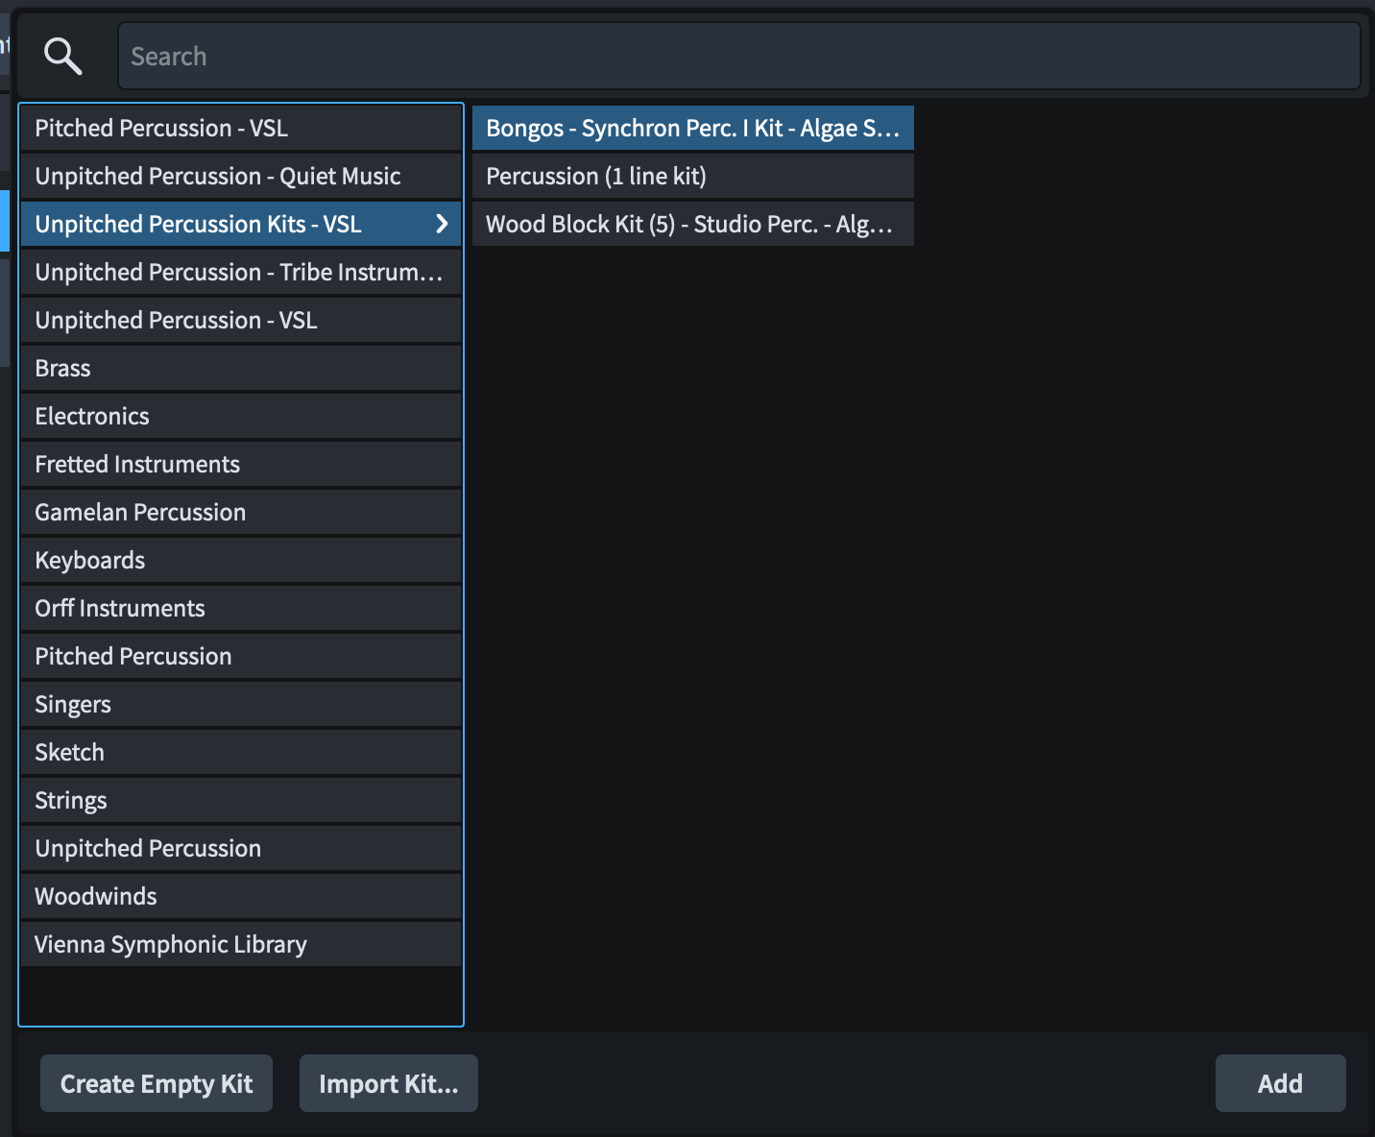Open the Brass instrument family
1375x1137 pixels.
click(240, 368)
